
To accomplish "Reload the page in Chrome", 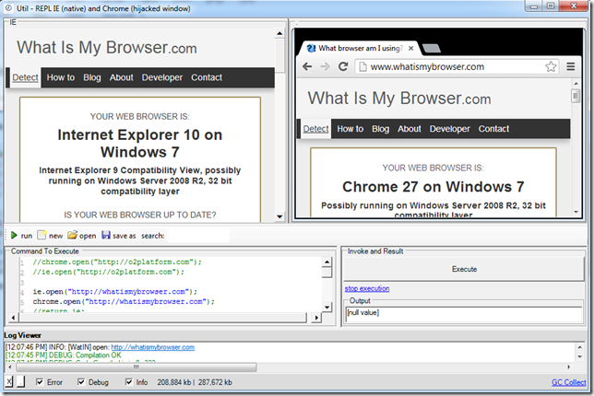I will click(343, 66).
